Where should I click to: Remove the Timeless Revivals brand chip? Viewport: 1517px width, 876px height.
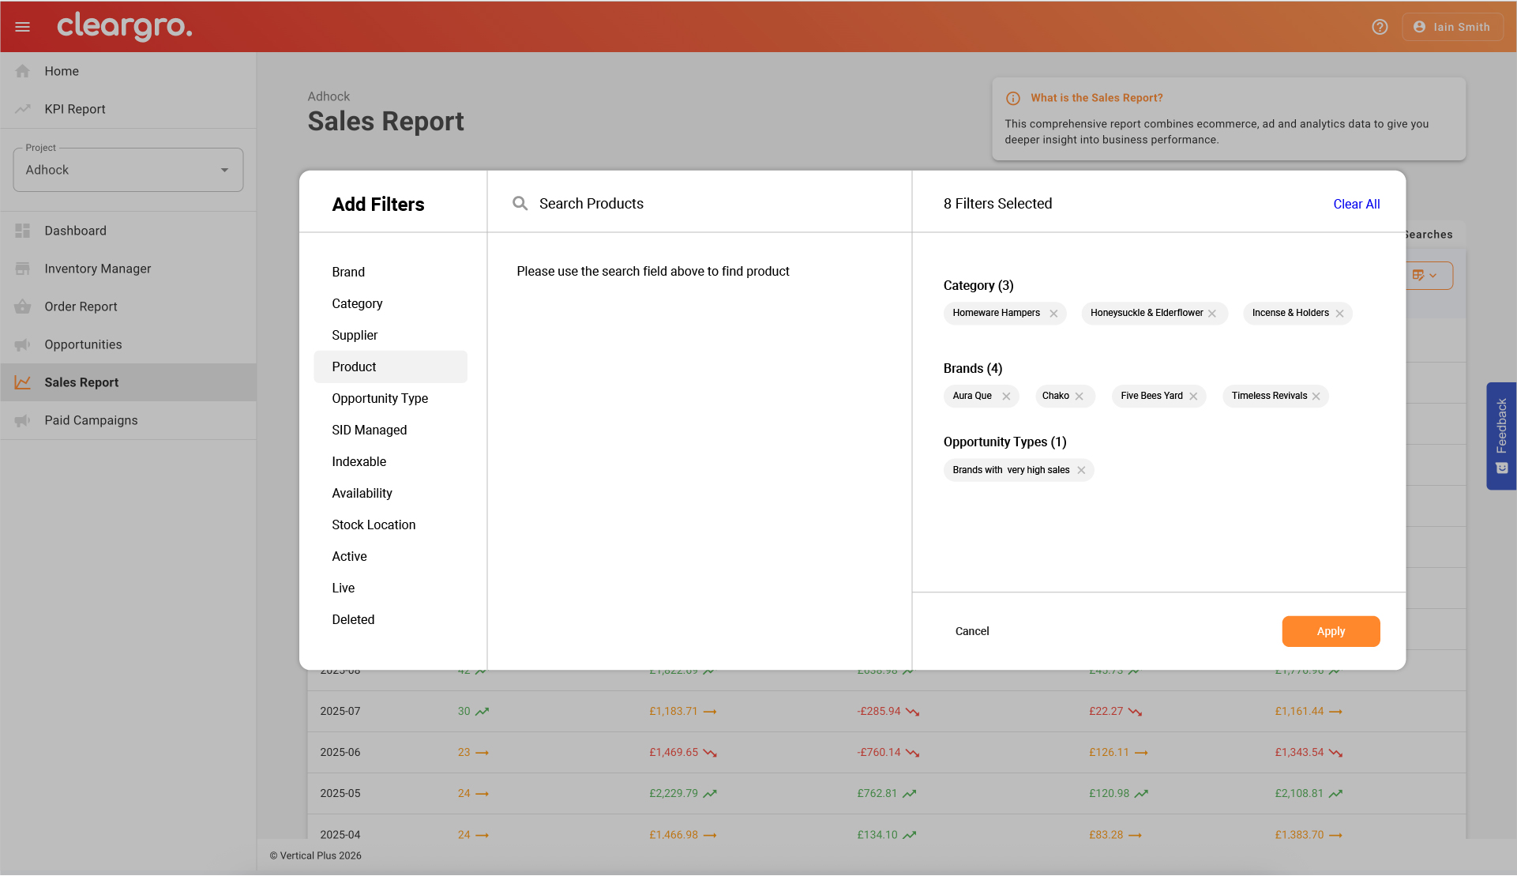(x=1316, y=397)
